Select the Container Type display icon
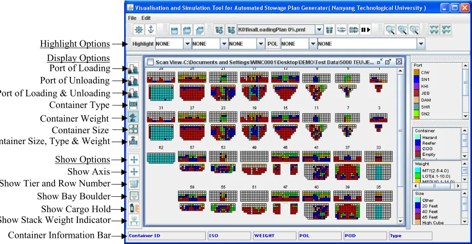Viewport: 472px width, 244px height. coord(133,105)
